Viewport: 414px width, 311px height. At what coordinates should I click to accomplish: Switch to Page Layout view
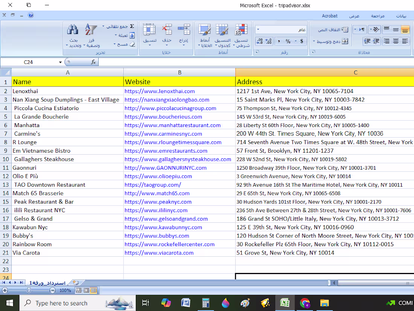pyautogui.click(x=86, y=290)
